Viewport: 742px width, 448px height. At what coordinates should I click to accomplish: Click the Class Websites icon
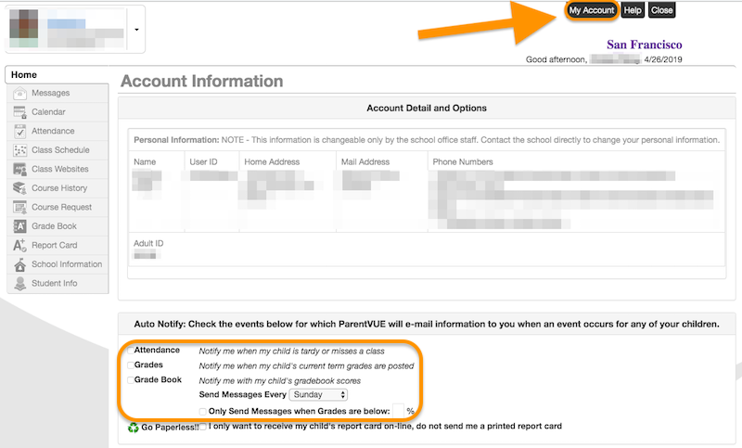20,170
